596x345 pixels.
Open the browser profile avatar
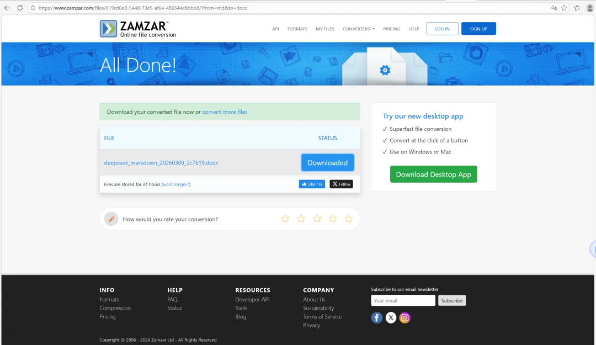[x=590, y=8]
